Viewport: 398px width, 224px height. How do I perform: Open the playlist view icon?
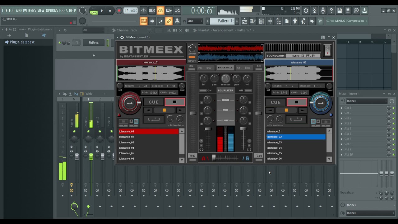click(x=245, y=21)
